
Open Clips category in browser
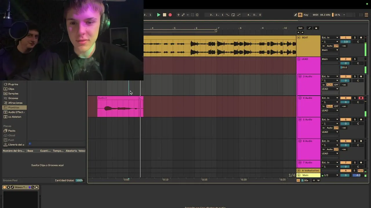[x=11, y=89]
